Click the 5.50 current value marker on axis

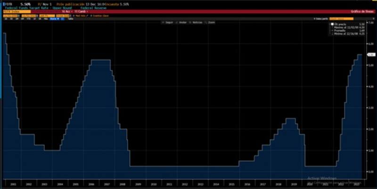point(371,55)
